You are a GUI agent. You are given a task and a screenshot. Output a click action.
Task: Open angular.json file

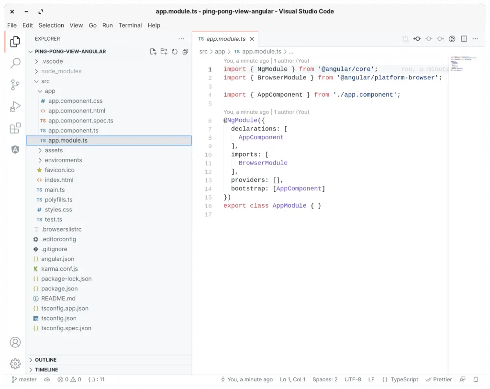pyautogui.click(x=109, y=259)
